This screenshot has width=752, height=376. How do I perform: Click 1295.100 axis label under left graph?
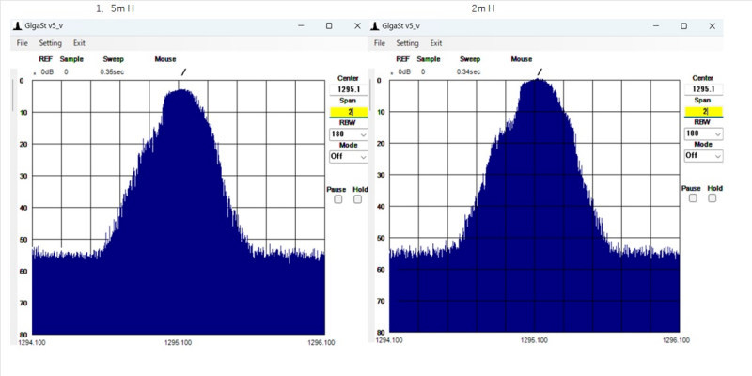coord(179,342)
